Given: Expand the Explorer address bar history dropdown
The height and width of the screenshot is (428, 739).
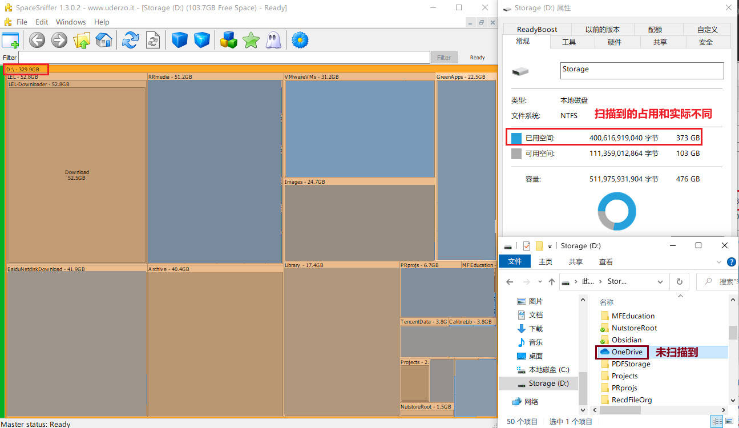Looking at the screenshot, I should pos(660,281).
